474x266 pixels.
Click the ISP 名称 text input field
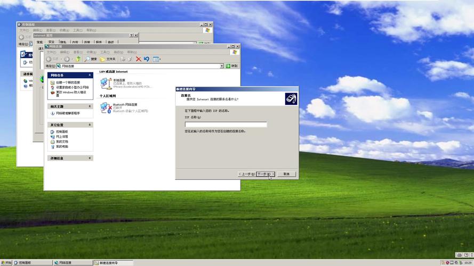coord(226,124)
